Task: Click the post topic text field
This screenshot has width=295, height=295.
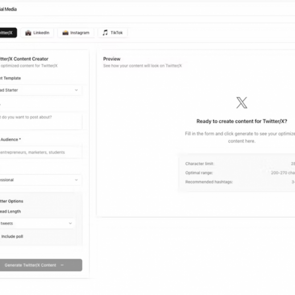Action: click(x=41, y=121)
